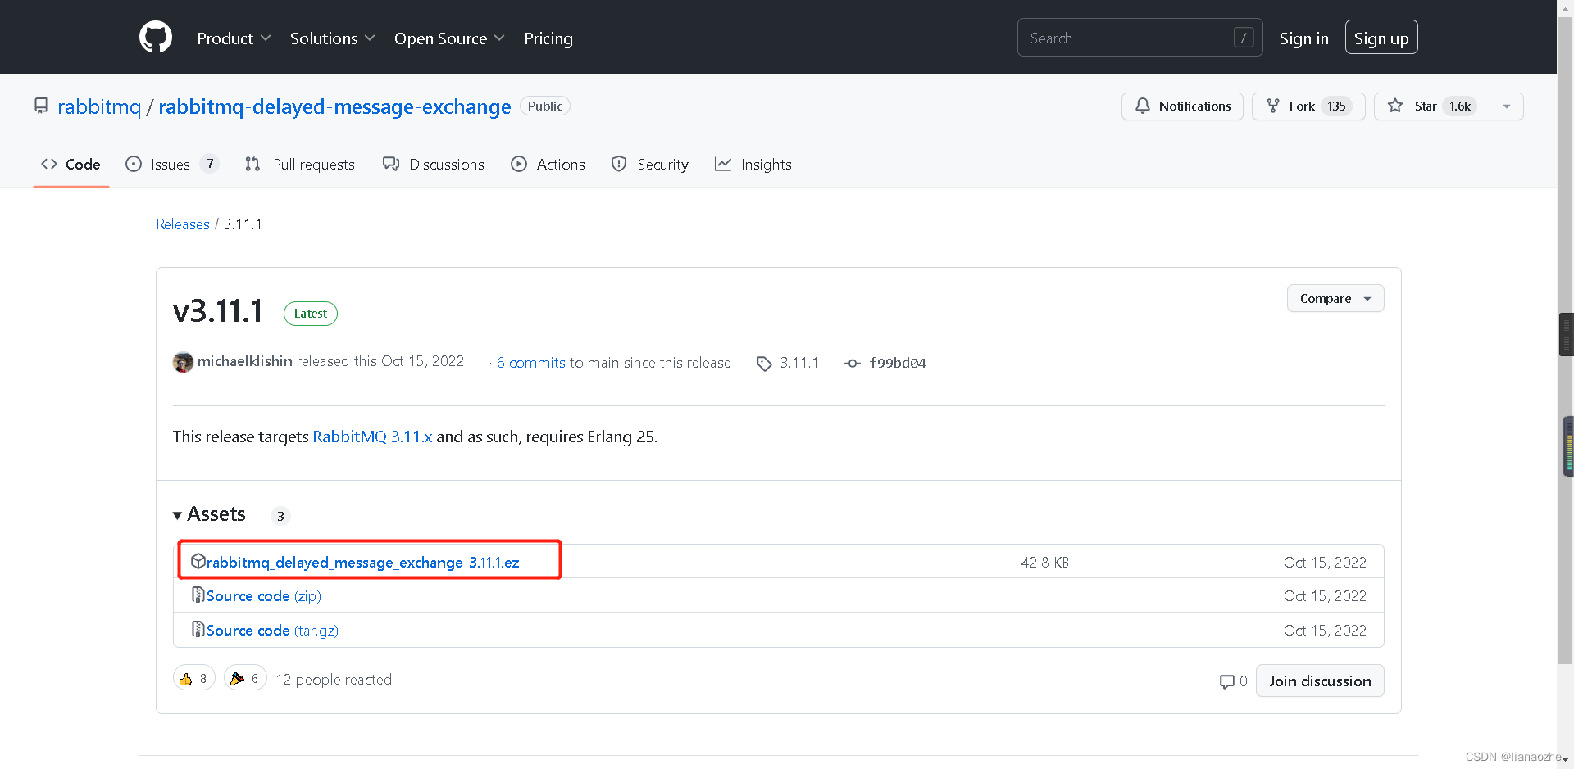Screen dimensions: 1574x769
Task: Switch to the Actions tab
Action: [548, 165]
